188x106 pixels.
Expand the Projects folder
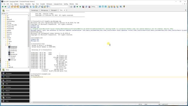4,30
